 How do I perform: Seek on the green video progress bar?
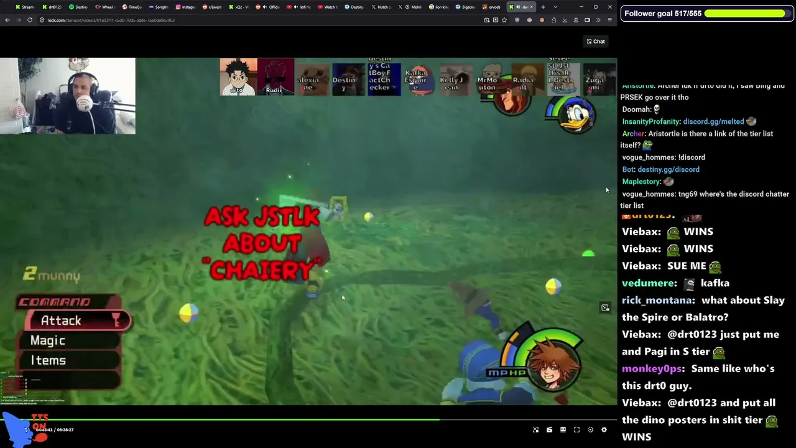pos(308,419)
